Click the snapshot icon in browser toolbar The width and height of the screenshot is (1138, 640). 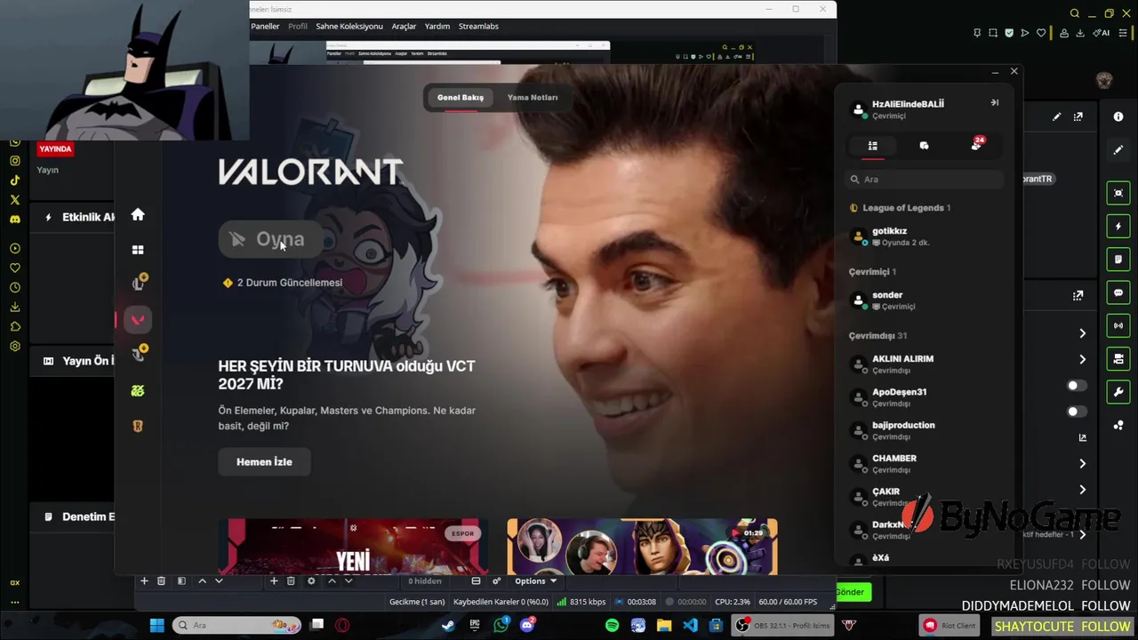(x=993, y=33)
